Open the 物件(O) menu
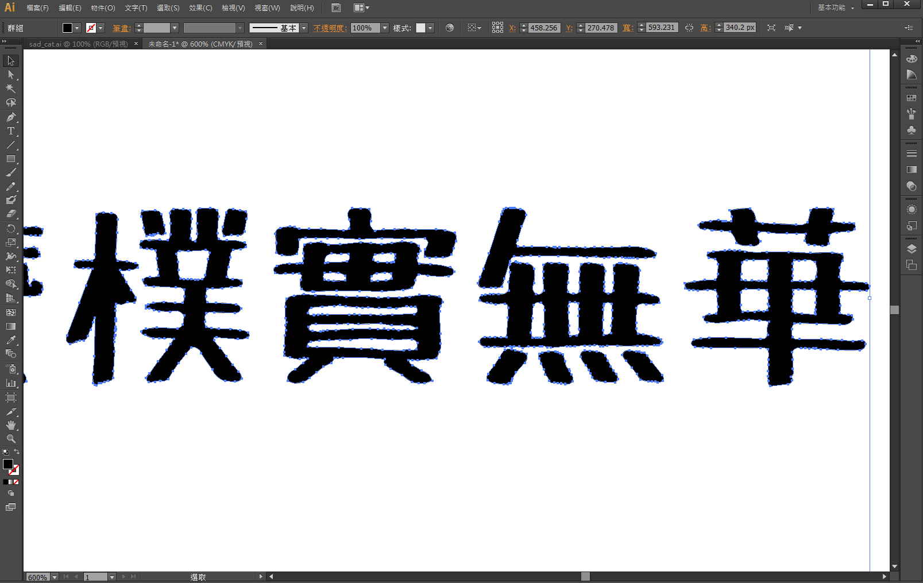Image resolution: width=923 pixels, height=583 pixels. pos(103,8)
